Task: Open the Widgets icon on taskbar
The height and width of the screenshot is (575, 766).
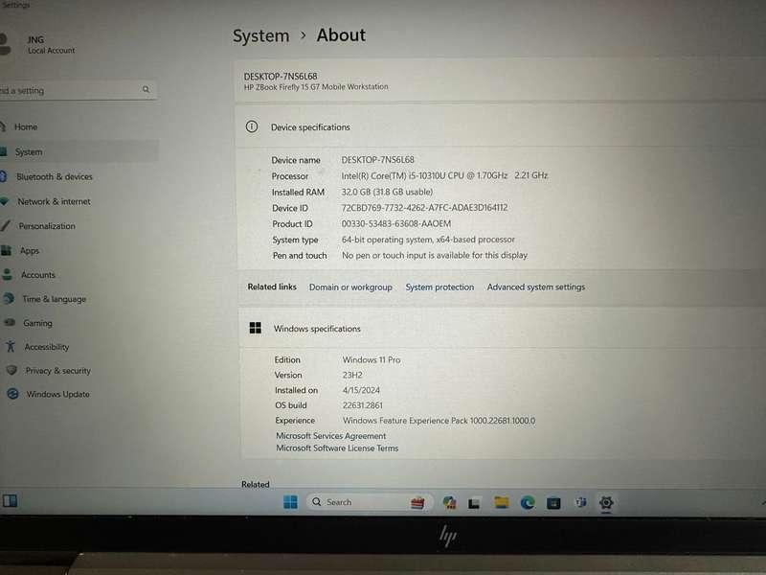Action: tap(10, 500)
